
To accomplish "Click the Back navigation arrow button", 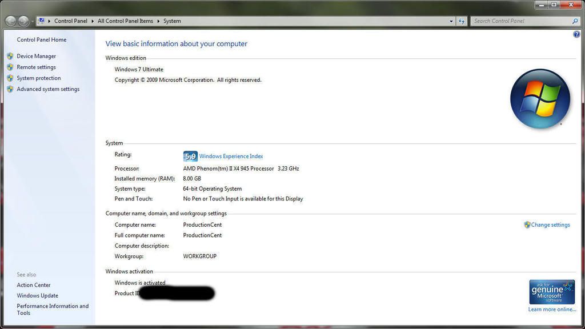I will click(11, 21).
